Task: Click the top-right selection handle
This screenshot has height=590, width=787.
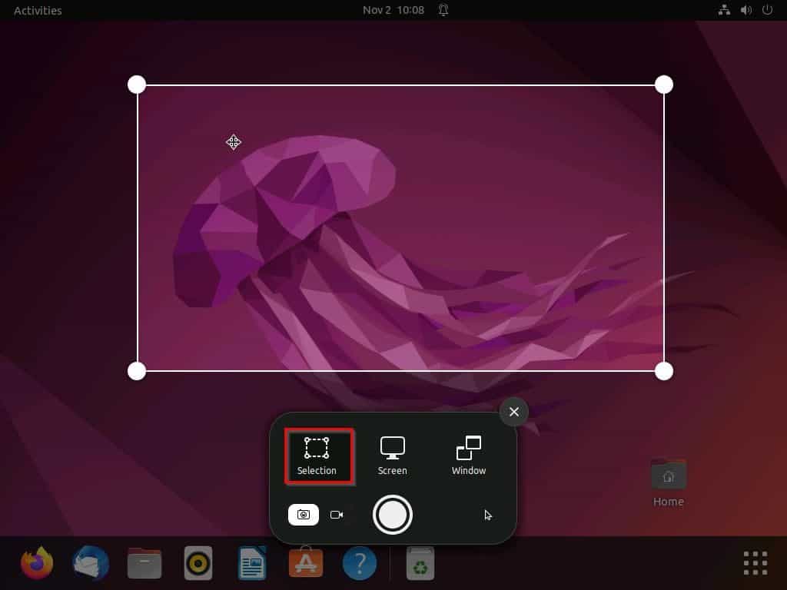Action: pos(664,85)
